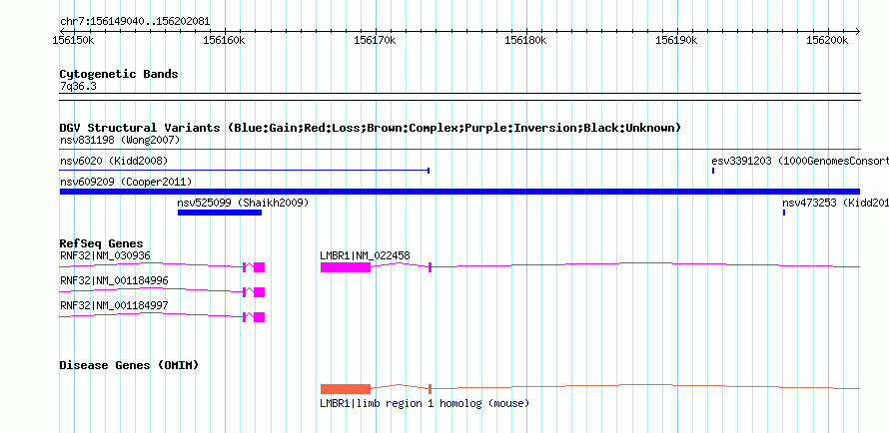The height and width of the screenshot is (433, 889).
Task: Click the blue nsv525099 variant bar
Action: point(220,213)
